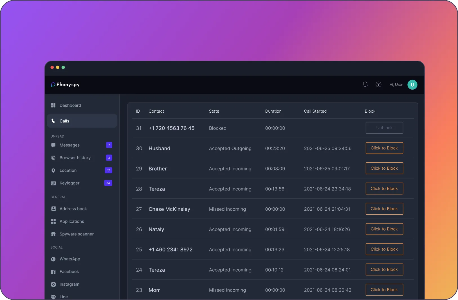Screen dimensions: 458x300
Task: Click to Block Chase McKinsley
Action: point(384,209)
